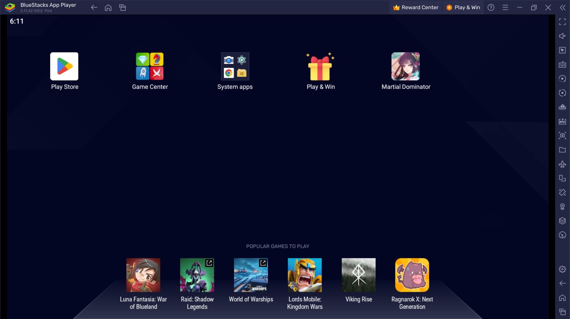Image resolution: width=570 pixels, height=319 pixels.
Task: Open settings gear in sidebar
Action: click(562, 269)
